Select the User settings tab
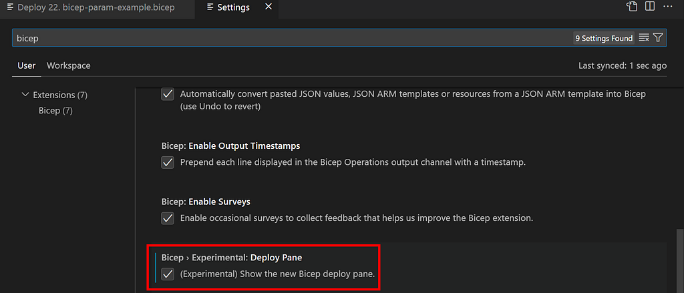Viewport: 684px width, 293px height. pos(26,65)
